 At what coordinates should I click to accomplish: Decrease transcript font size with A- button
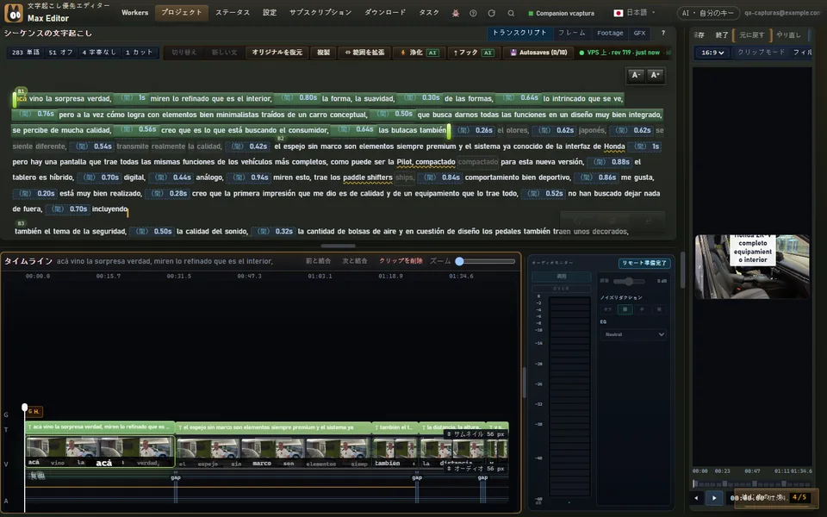coord(636,76)
